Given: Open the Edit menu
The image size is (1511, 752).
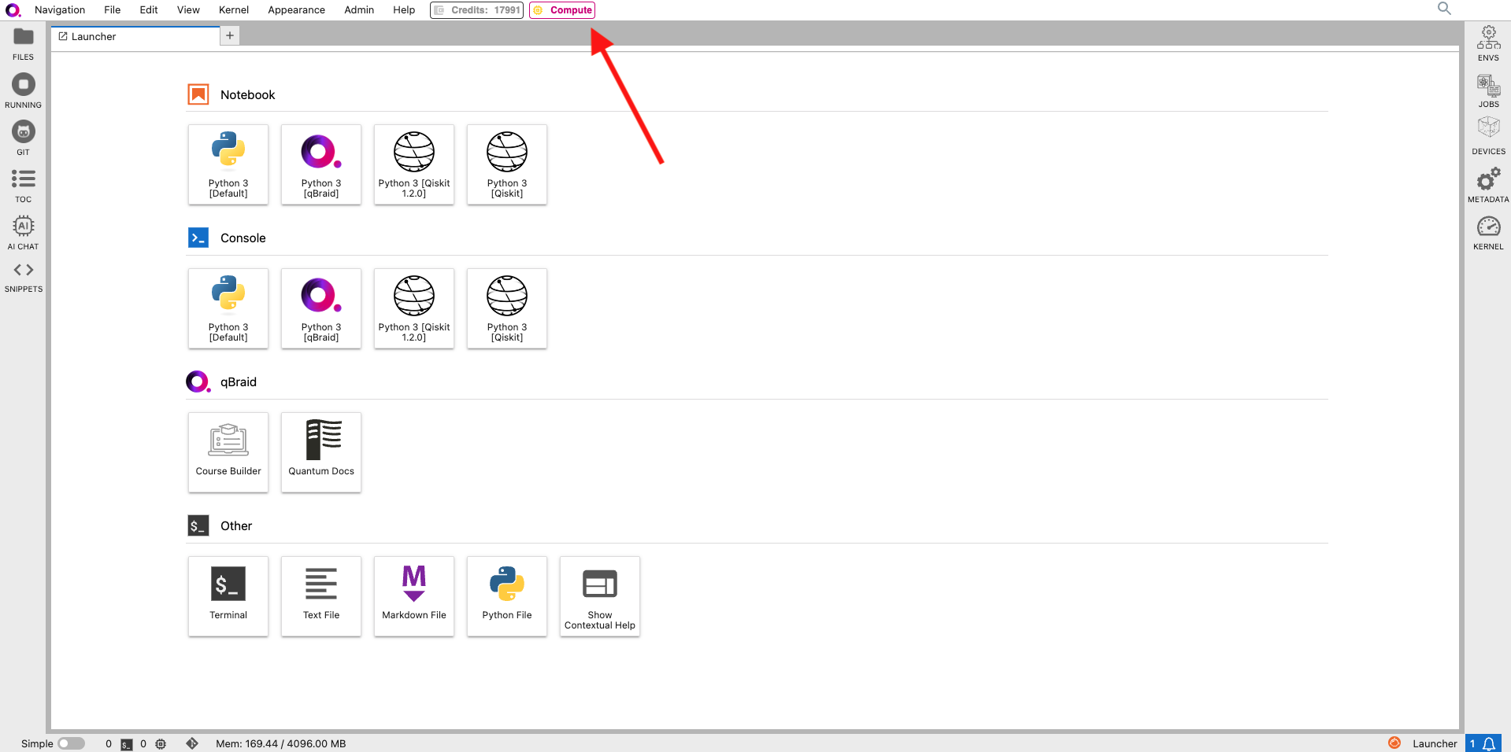Looking at the screenshot, I should (149, 10).
